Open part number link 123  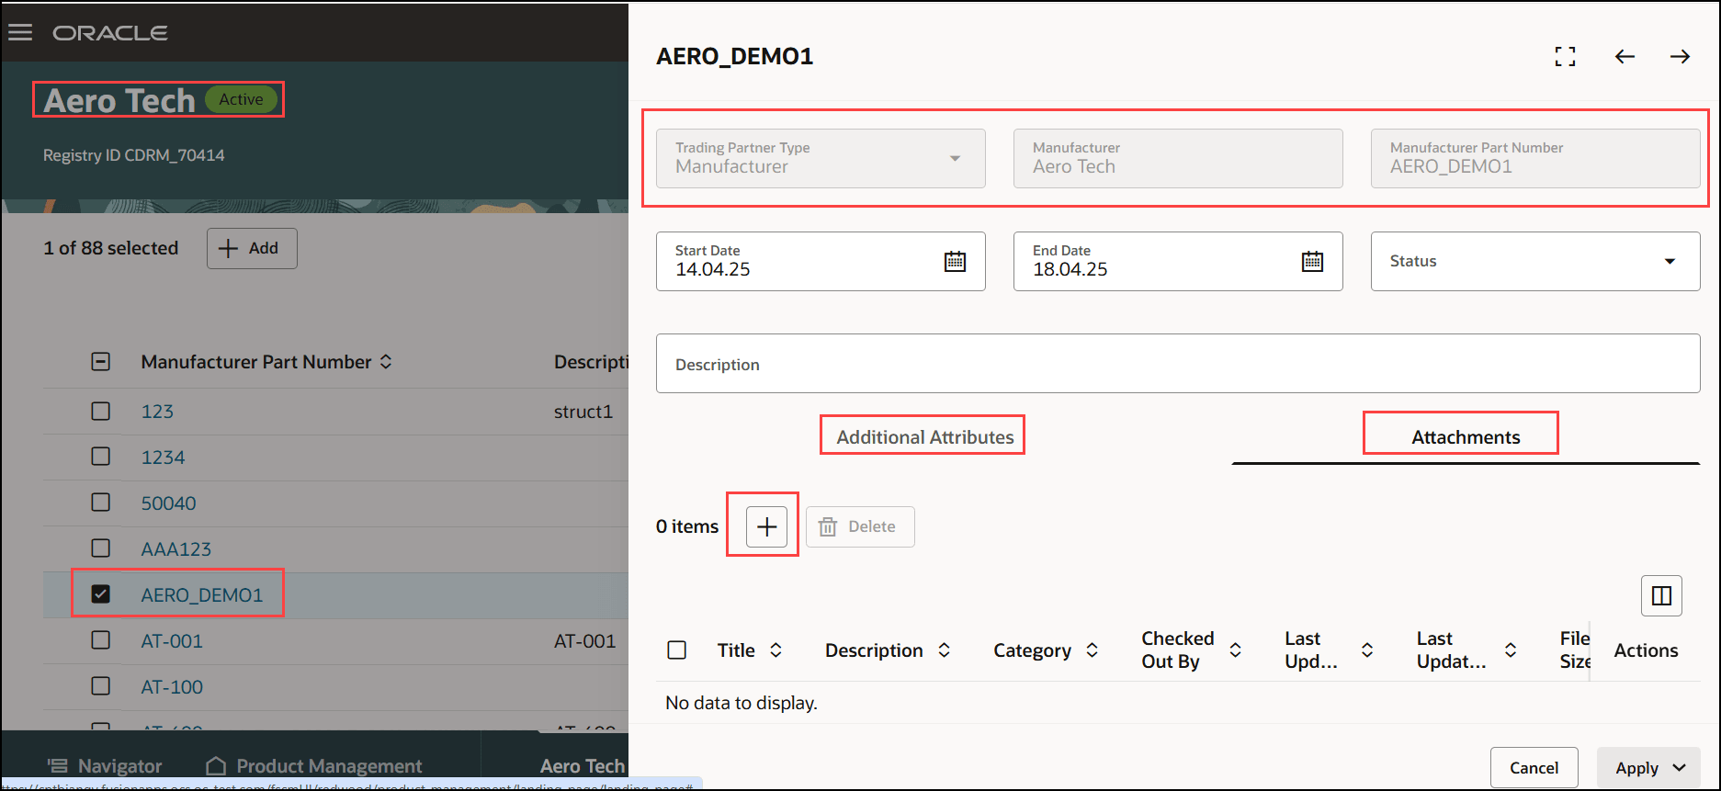point(157,412)
